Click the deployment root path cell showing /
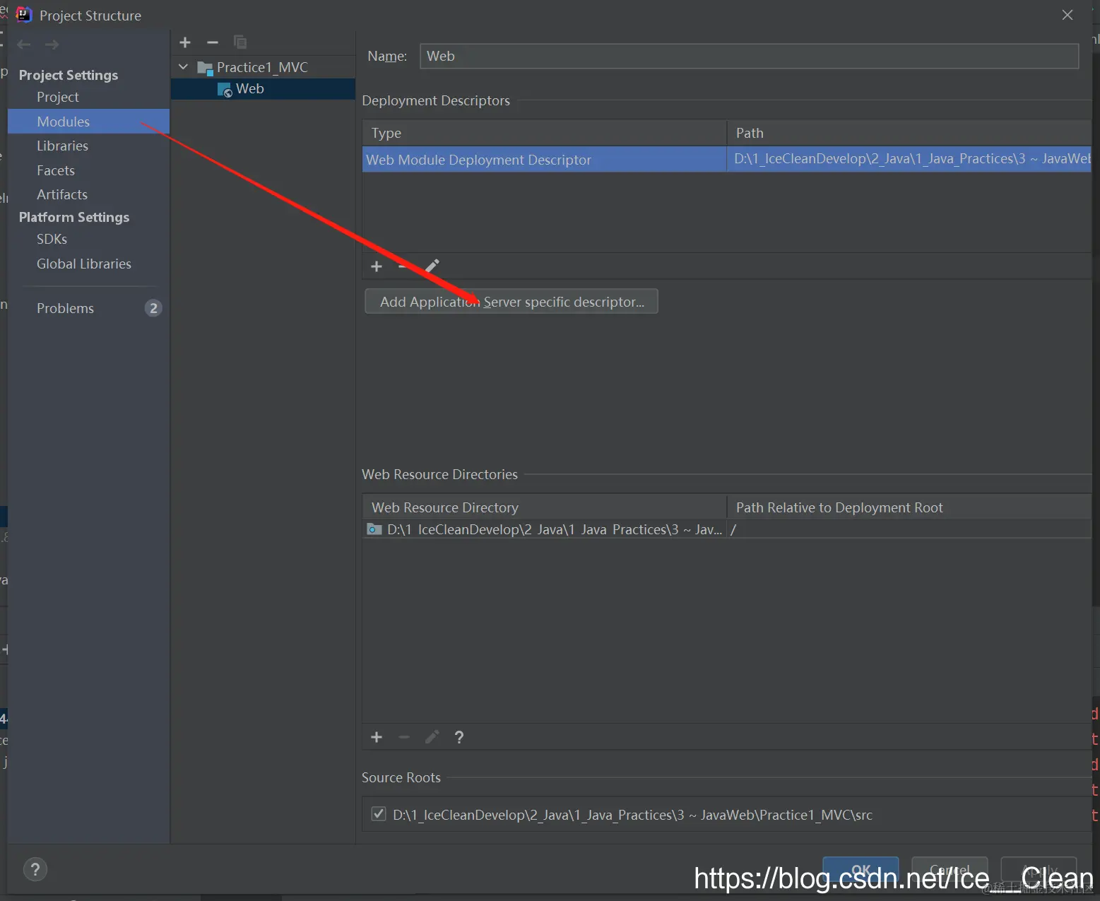The width and height of the screenshot is (1100, 901). click(909, 529)
